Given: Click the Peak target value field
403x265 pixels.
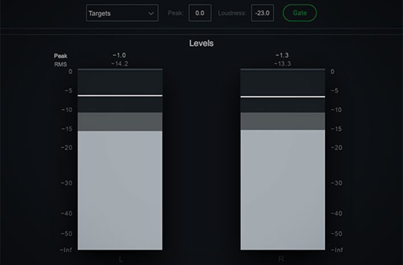Looking at the screenshot, I should point(200,13).
